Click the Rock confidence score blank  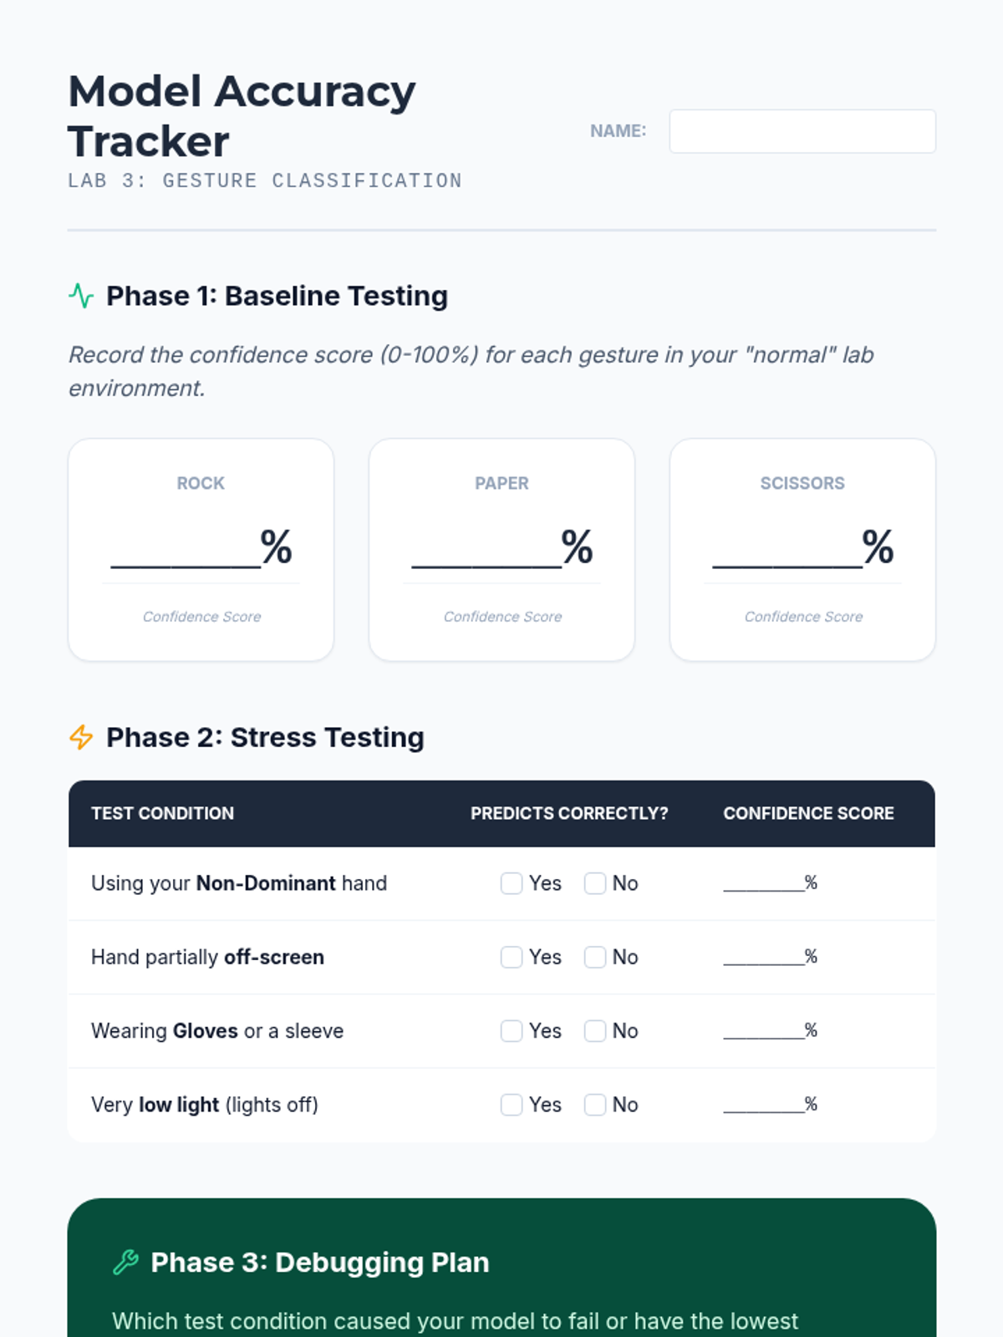(186, 552)
